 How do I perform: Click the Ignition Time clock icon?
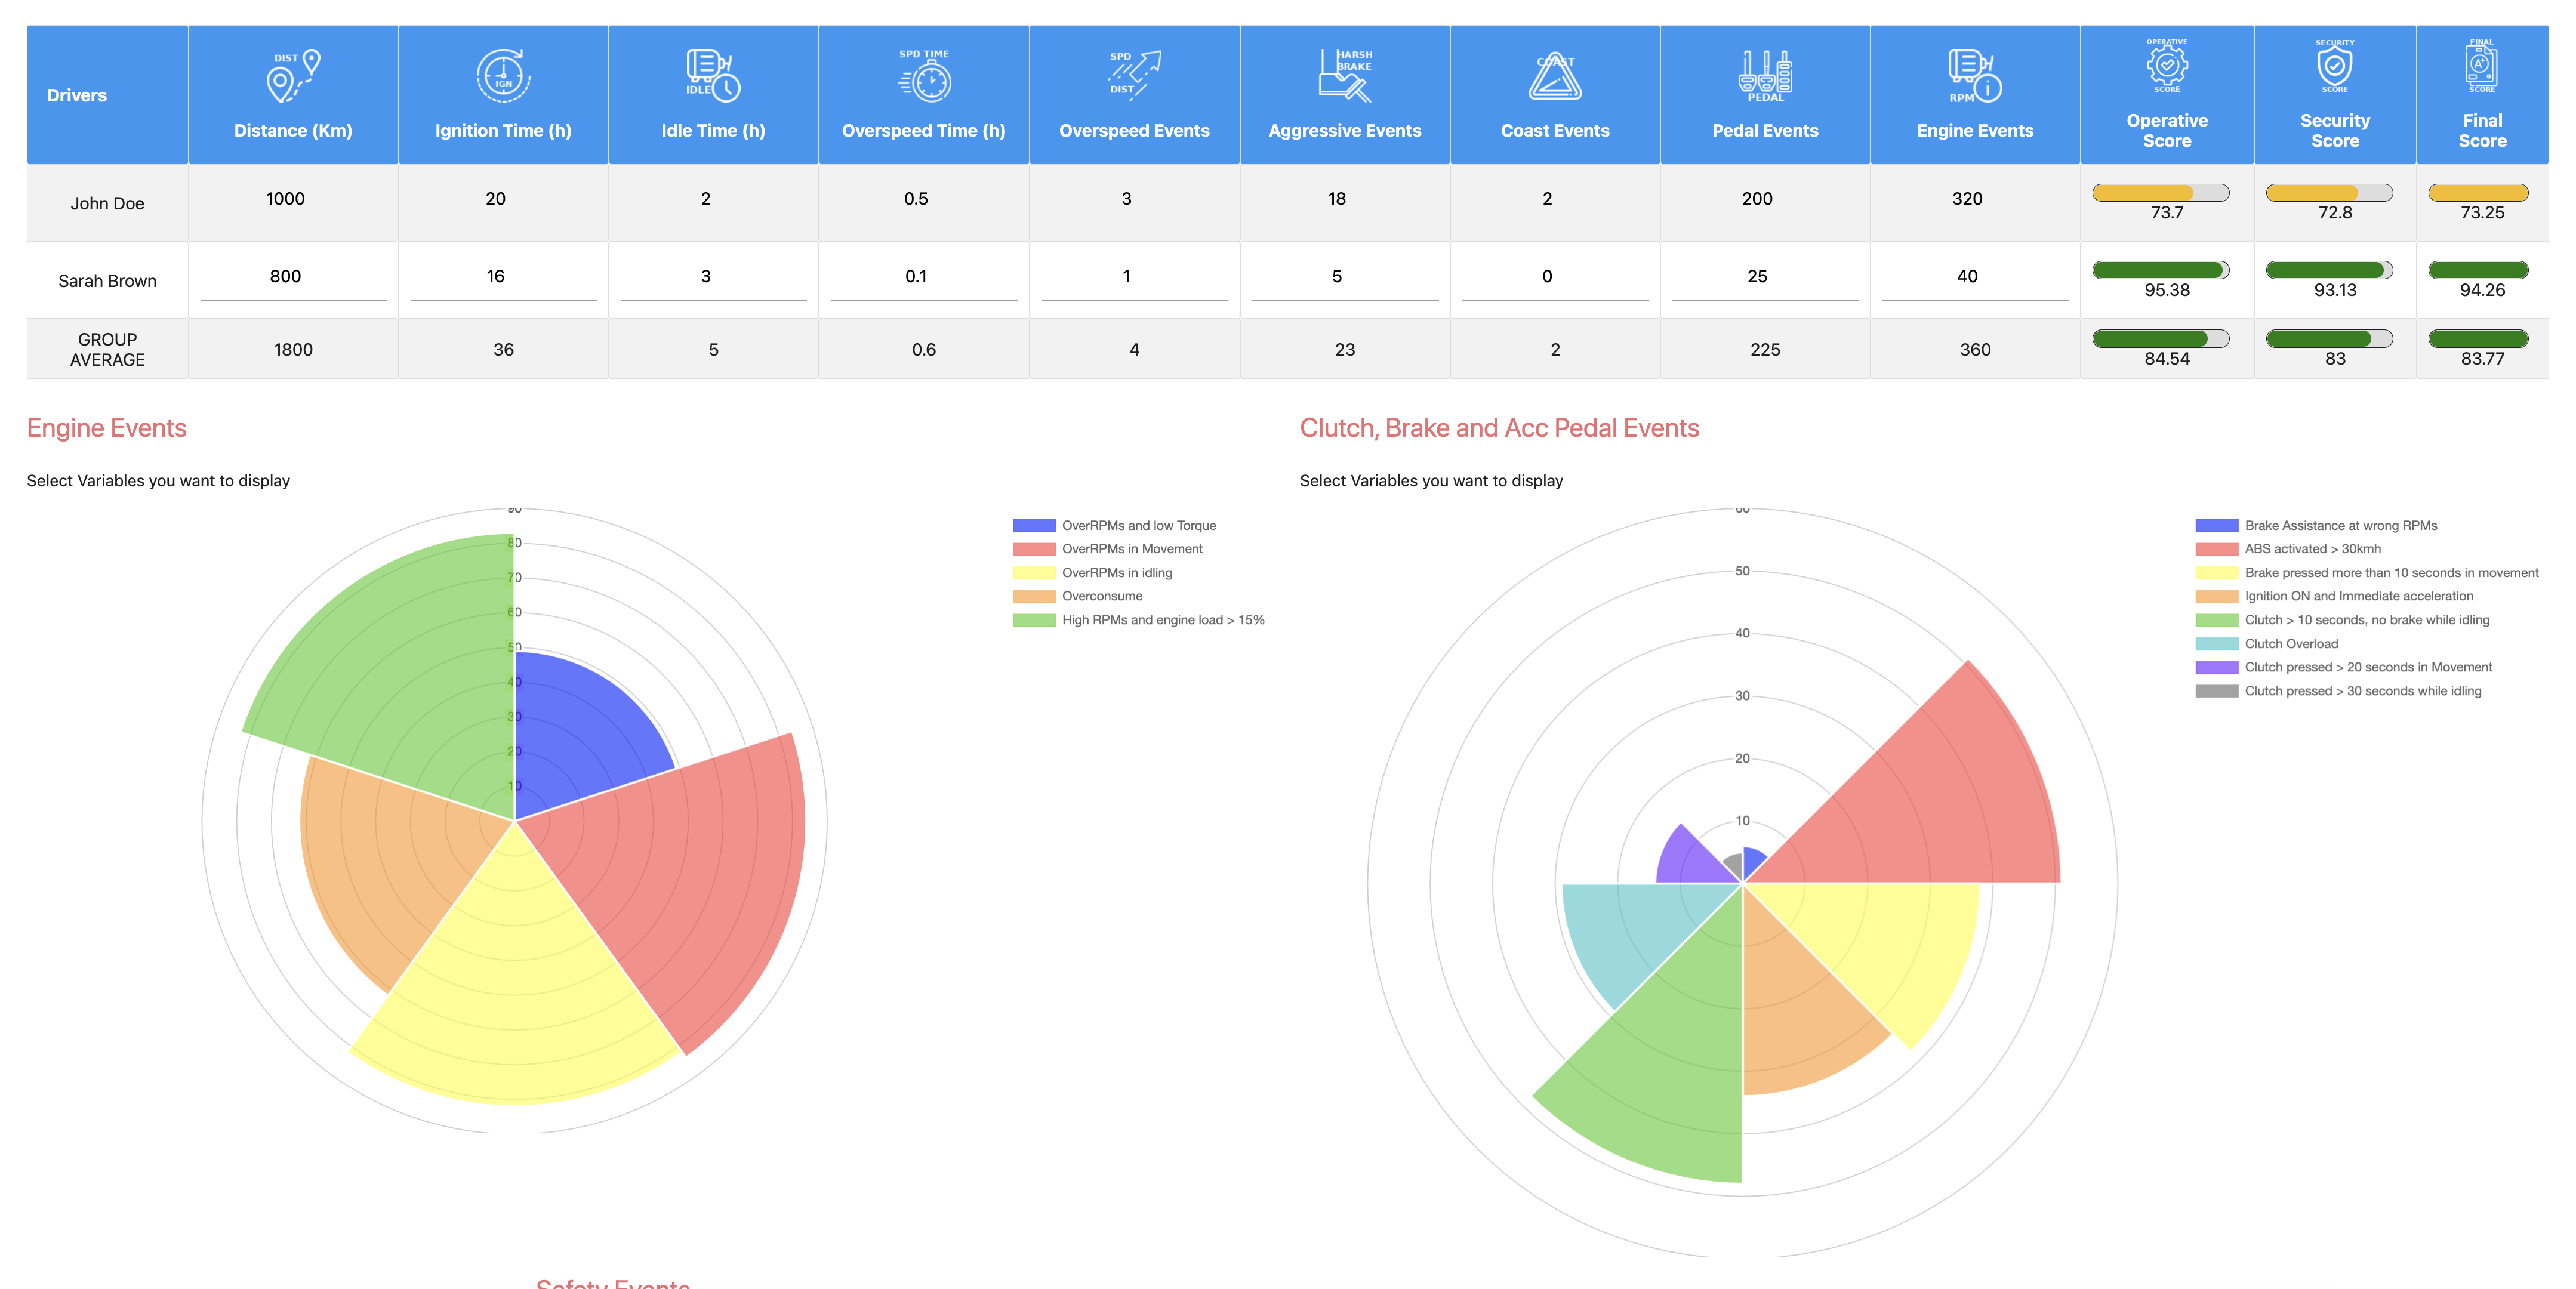503,76
